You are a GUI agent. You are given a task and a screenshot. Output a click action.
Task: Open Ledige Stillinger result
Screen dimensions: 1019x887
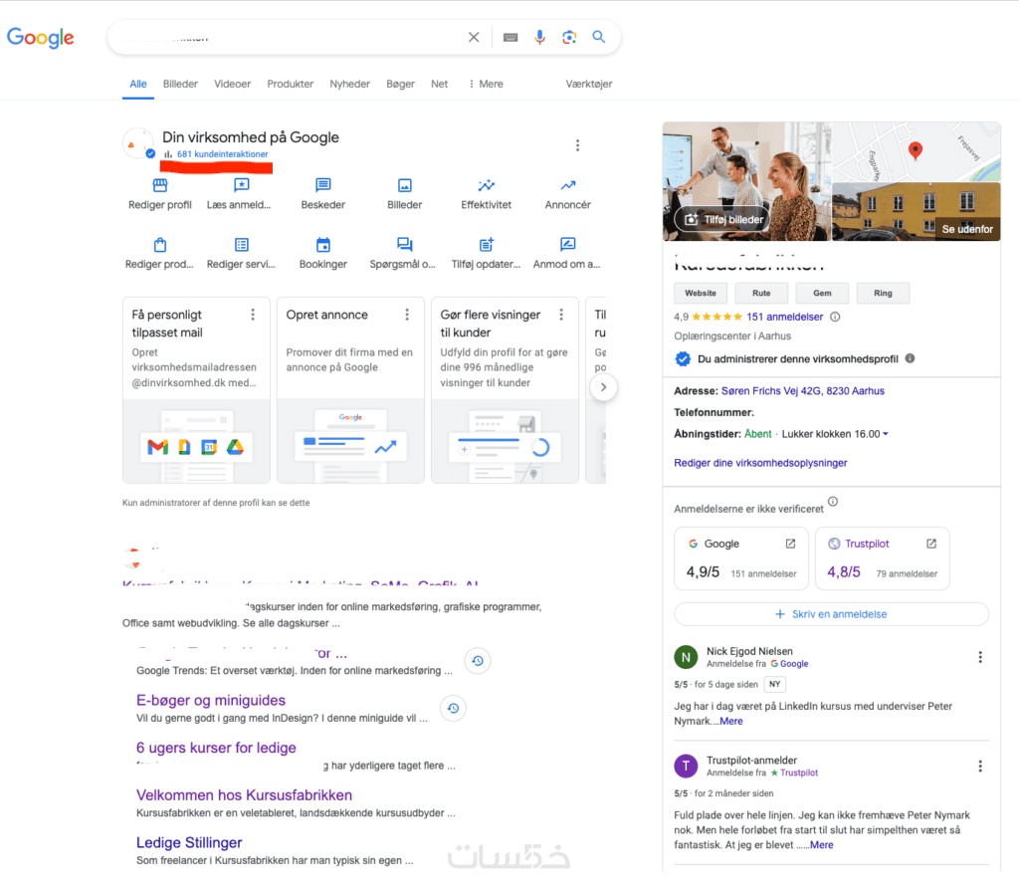(x=189, y=843)
